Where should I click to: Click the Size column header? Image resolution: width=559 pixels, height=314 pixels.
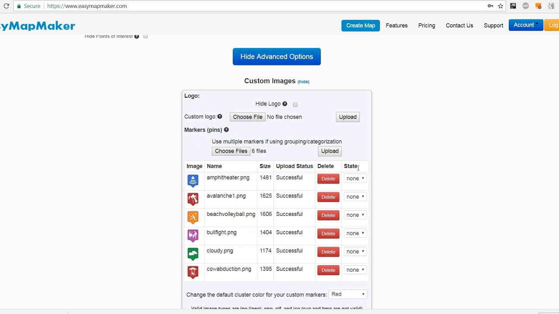[265, 166]
